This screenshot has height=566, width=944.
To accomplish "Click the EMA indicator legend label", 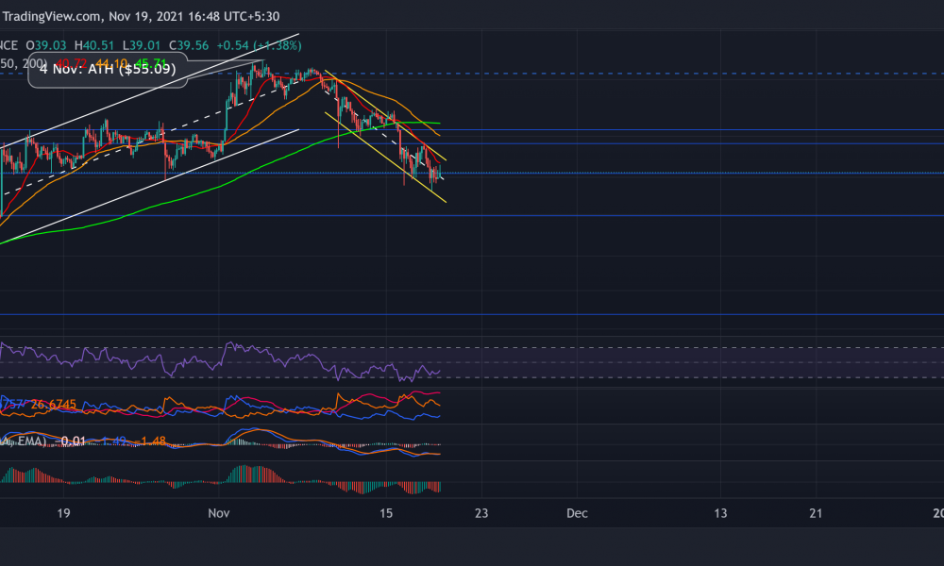I will [x=31, y=441].
